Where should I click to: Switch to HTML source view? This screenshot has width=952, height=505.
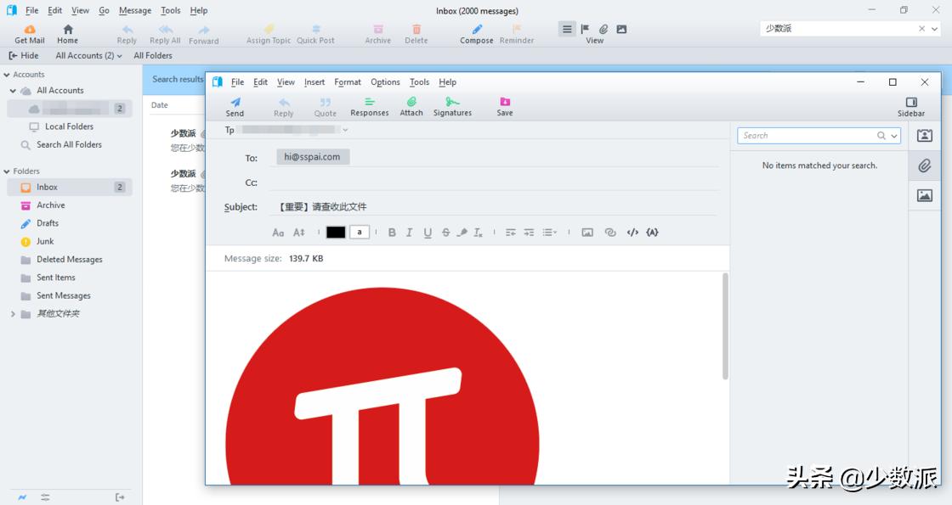click(632, 233)
